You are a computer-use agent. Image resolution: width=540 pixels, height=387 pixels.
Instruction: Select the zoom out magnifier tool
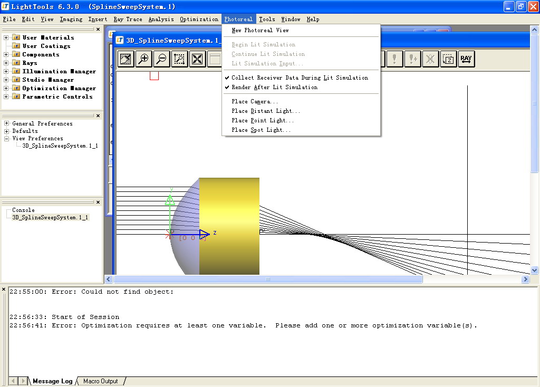[161, 59]
